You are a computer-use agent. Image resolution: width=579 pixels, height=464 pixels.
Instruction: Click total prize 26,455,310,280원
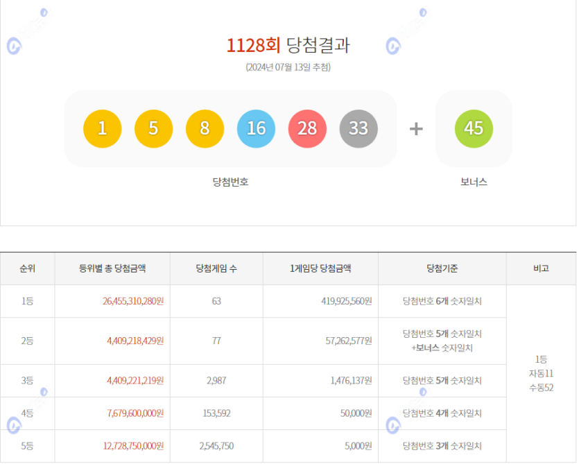pos(133,301)
